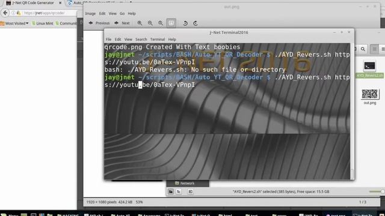Image resolution: width=385 pixels, height=216 pixels.
Task: Open the Go menu in image viewer
Action: click(122, 13)
